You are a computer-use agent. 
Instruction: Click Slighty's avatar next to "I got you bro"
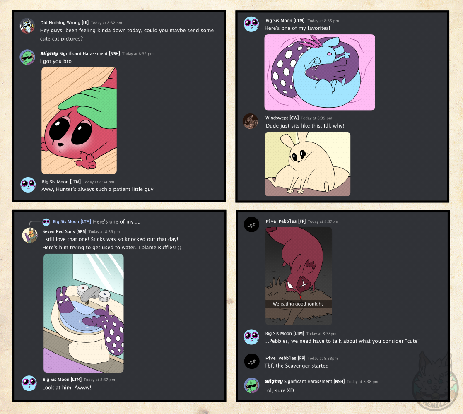(27, 57)
